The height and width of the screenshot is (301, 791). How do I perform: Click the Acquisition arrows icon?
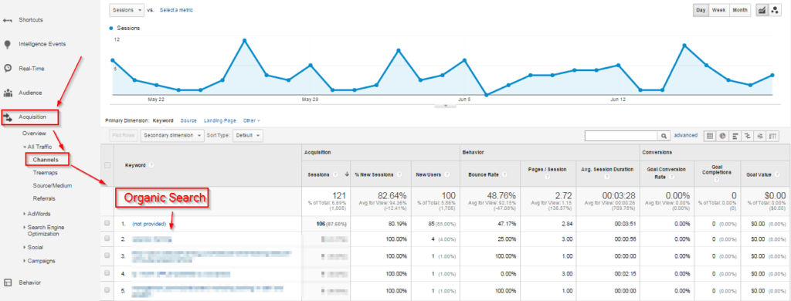coord(8,117)
